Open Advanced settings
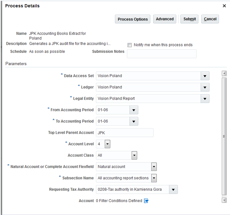230x215 pixels. (164, 19)
